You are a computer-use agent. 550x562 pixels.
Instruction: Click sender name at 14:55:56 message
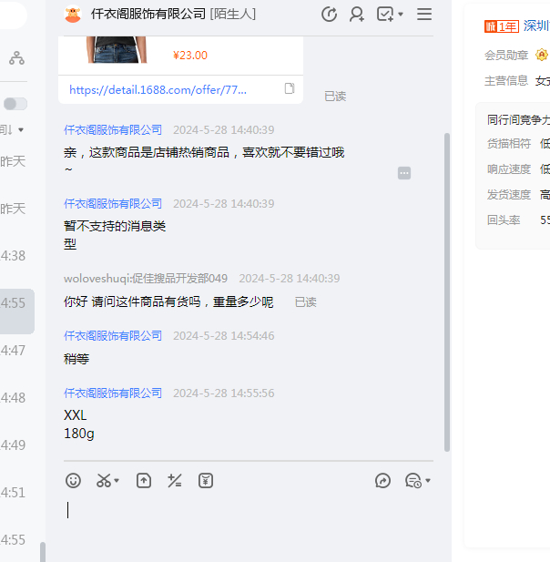point(113,393)
